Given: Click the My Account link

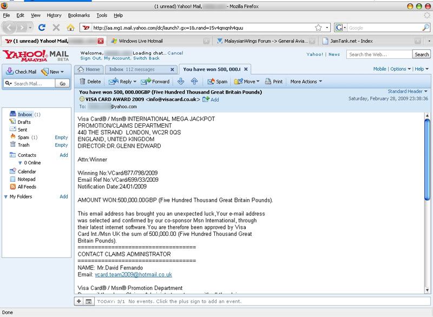Looking at the screenshot, I should coord(117,58).
